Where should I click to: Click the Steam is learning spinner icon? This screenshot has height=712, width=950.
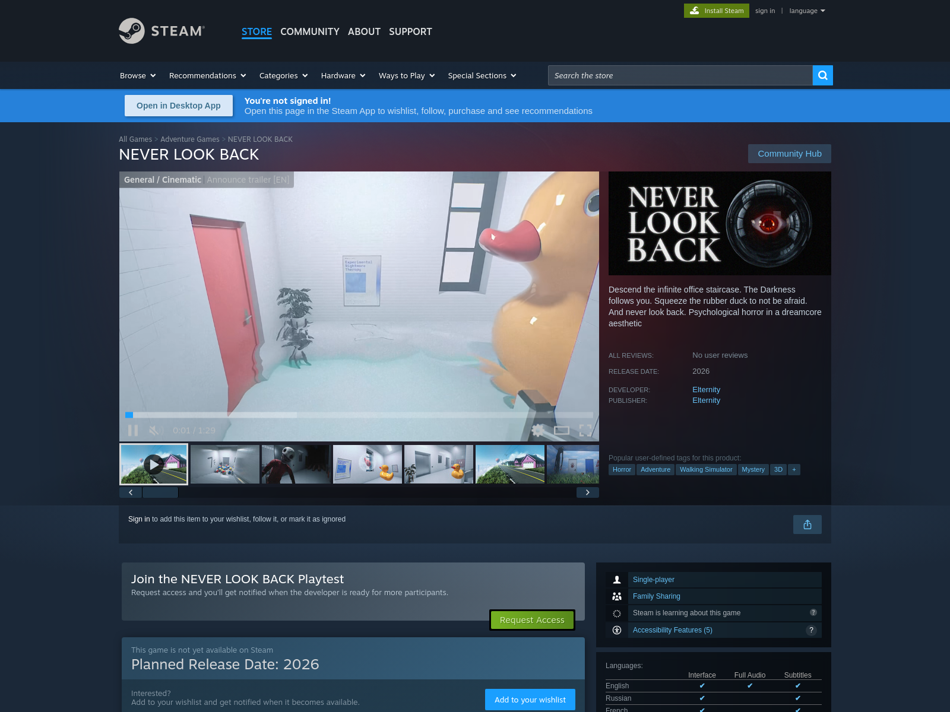pyautogui.click(x=617, y=614)
